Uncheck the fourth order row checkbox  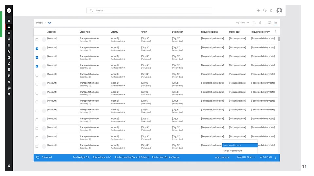[37, 66]
